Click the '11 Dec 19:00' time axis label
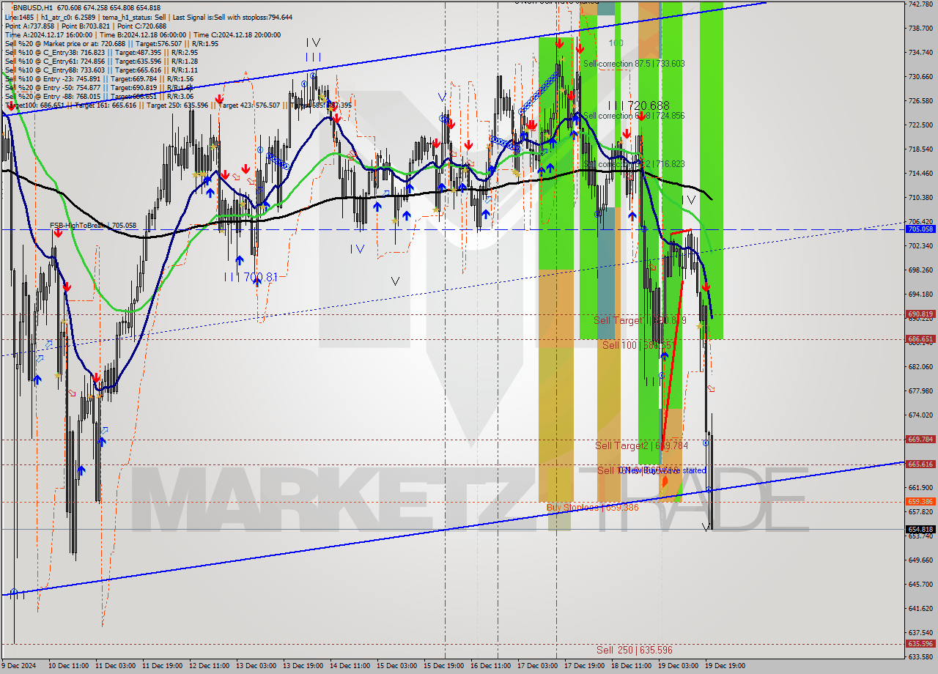This screenshot has width=938, height=674. coord(162,666)
